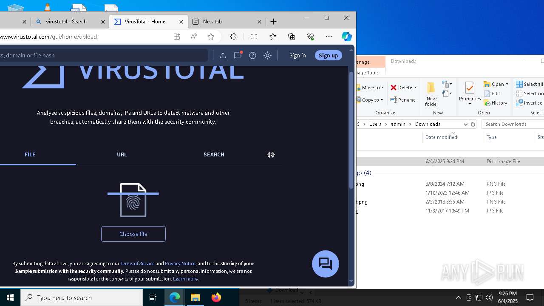The width and height of the screenshot is (544, 306).
Task: Toggle Edge split screen icon
Action: pyautogui.click(x=254, y=37)
